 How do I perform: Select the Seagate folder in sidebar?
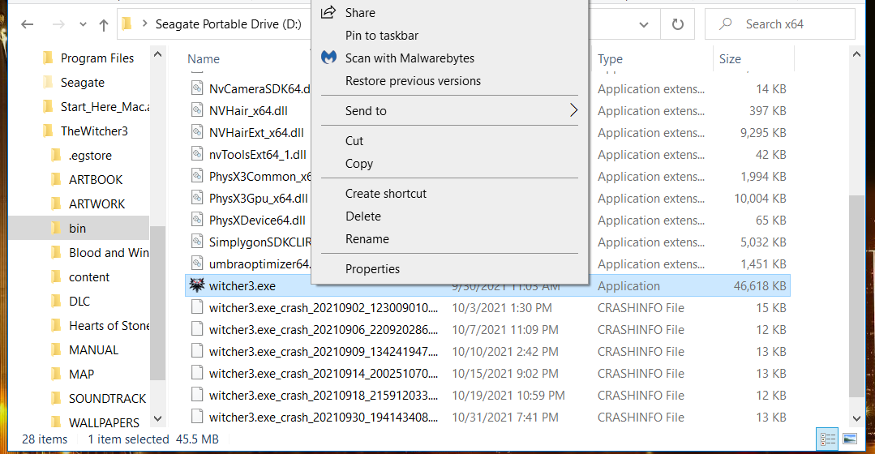pyautogui.click(x=82, y=83)
